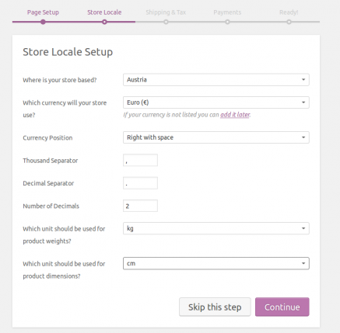Click the Number of Decimals field
340x333 pixels.
point(140,206)
